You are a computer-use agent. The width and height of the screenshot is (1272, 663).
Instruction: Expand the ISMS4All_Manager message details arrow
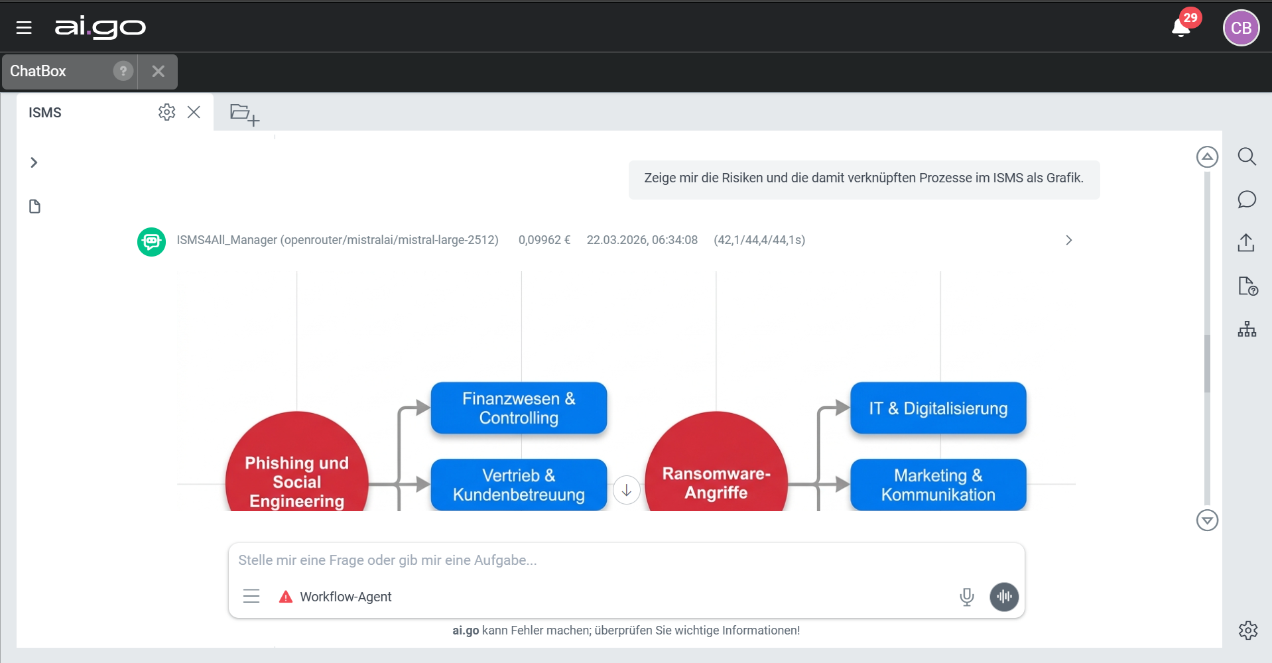(x=1068, y=240)
